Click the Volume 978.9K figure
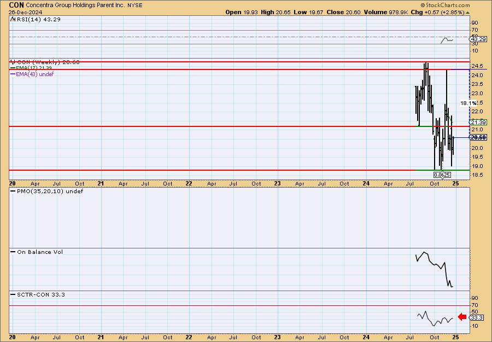The width and height of the screenshot is (492, 342). (x=386, y=12)
